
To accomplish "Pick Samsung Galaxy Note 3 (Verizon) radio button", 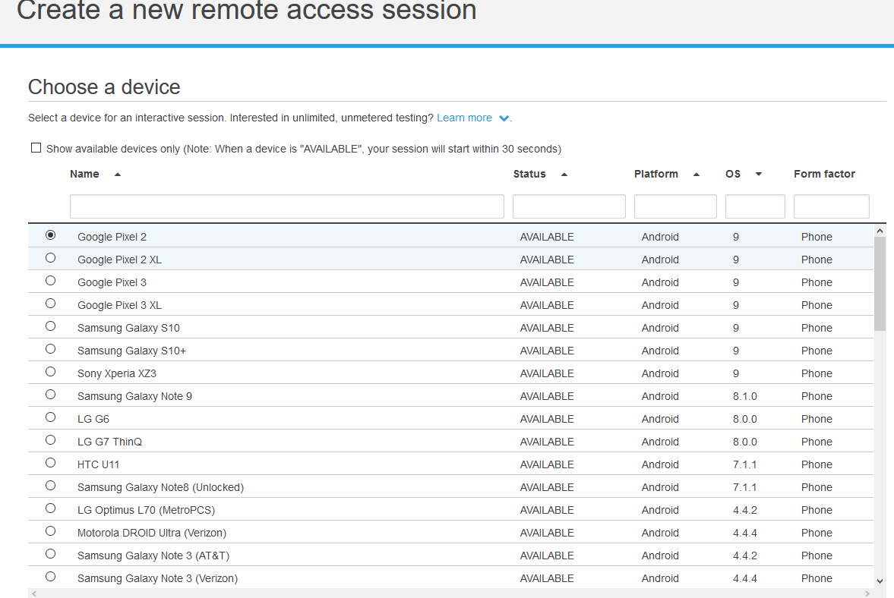I will click(51, 577).
